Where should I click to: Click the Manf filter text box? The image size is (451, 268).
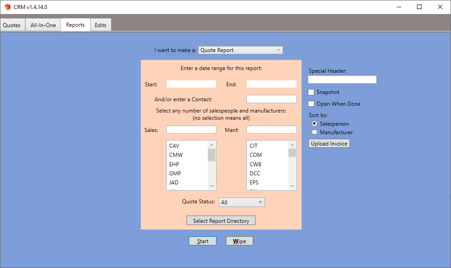point(272,130)
